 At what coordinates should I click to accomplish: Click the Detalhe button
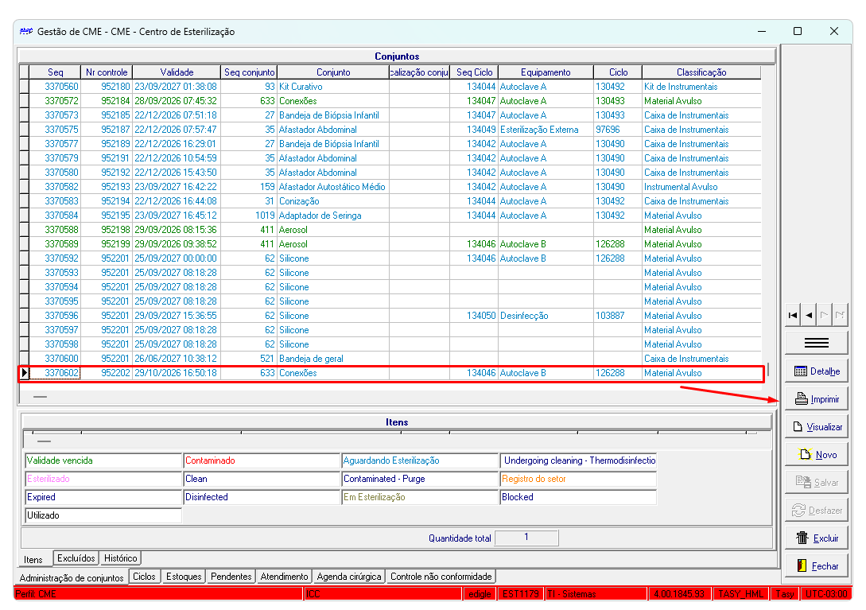[816, 371]
